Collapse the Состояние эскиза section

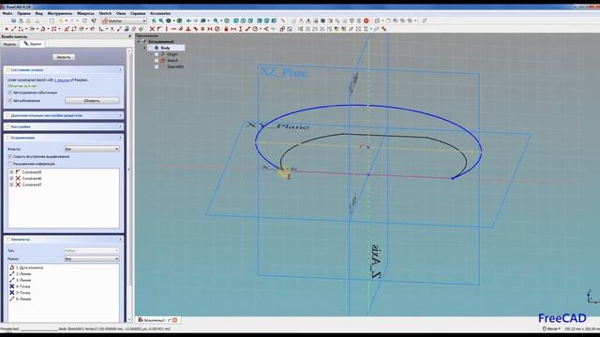click(x=120, y=70)
